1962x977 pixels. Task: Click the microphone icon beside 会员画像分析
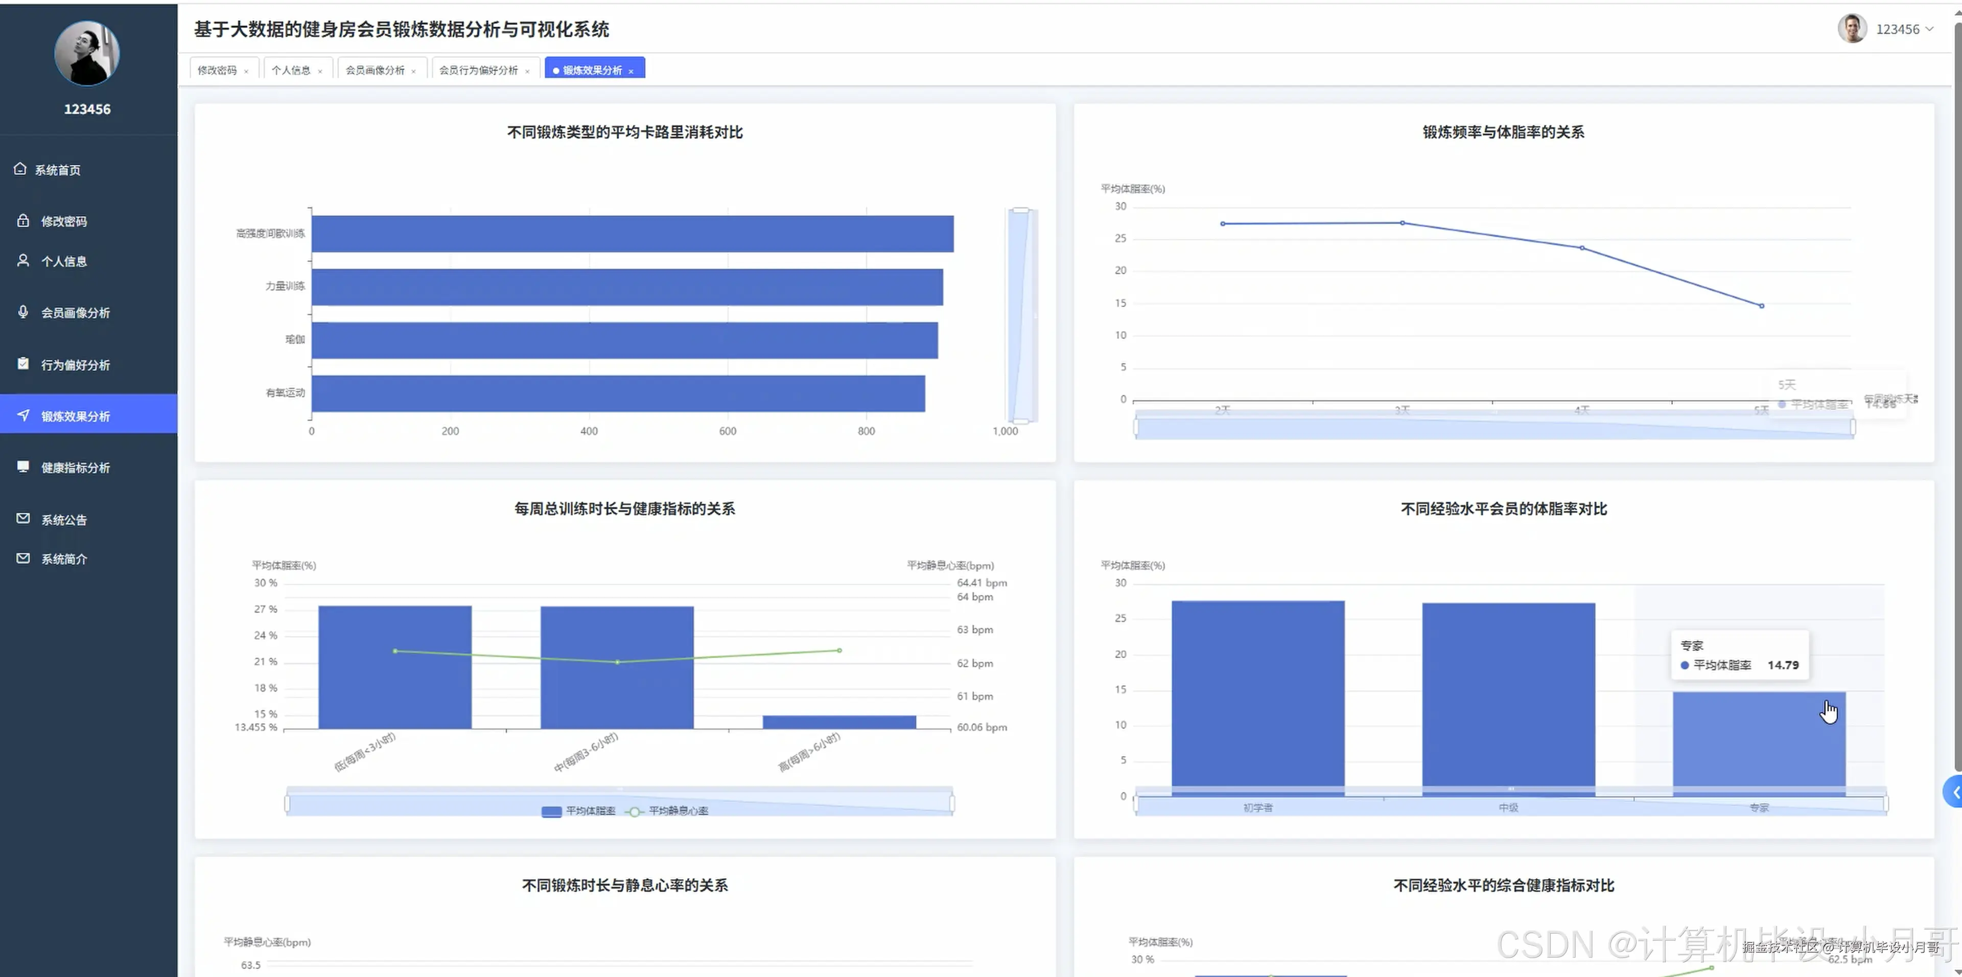pyautogui.click(x=24, y=312)
